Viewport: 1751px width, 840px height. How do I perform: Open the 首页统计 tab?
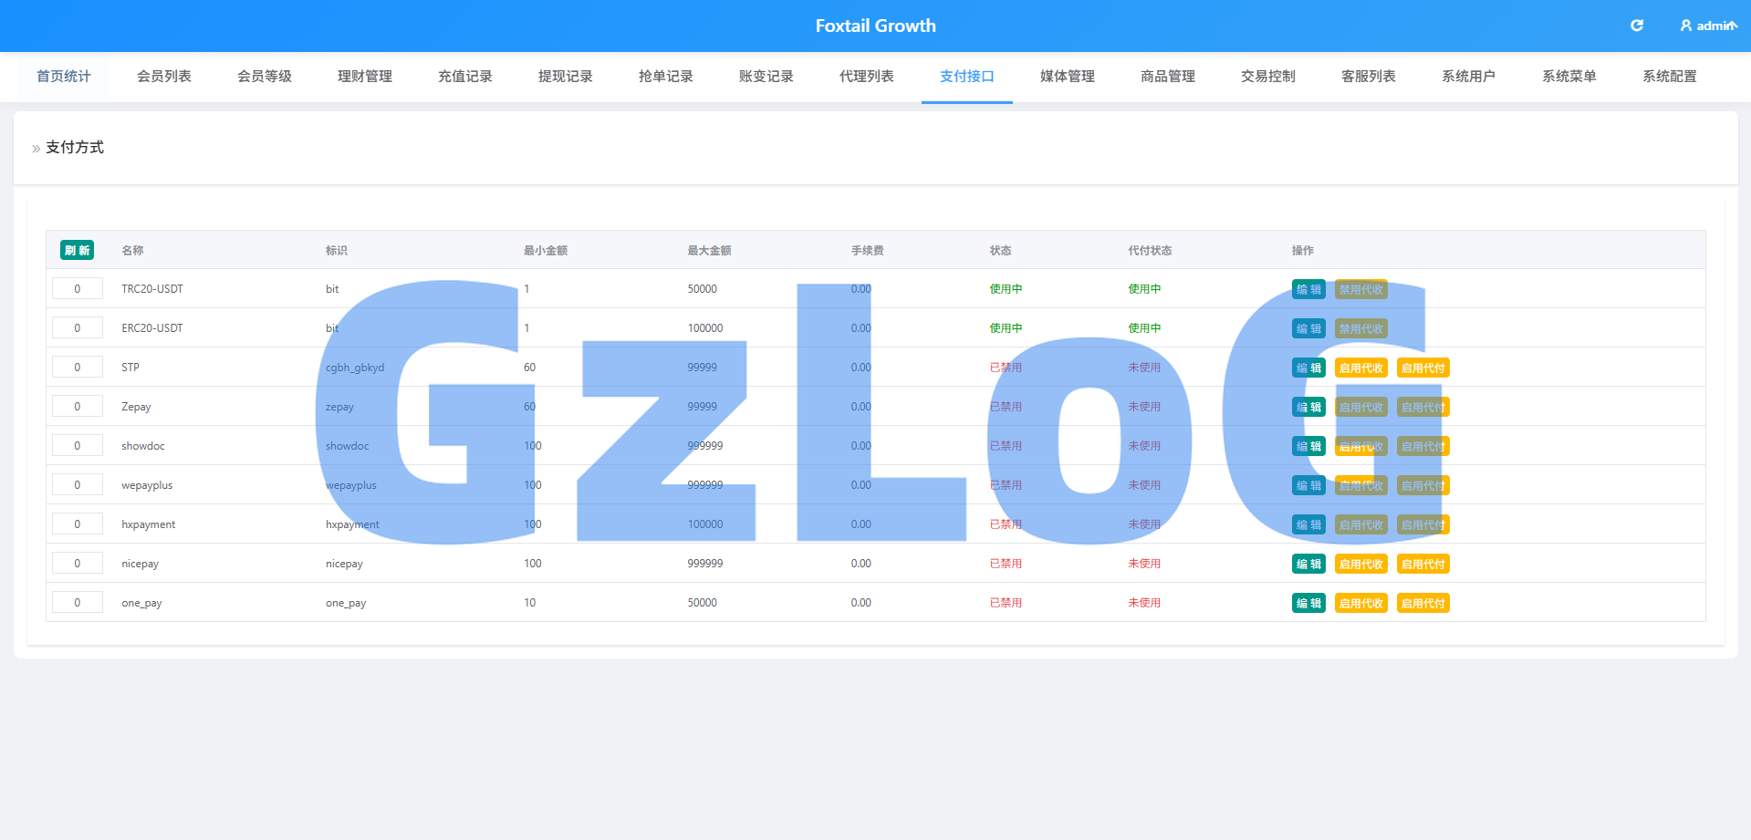click(x=64, y=77)
